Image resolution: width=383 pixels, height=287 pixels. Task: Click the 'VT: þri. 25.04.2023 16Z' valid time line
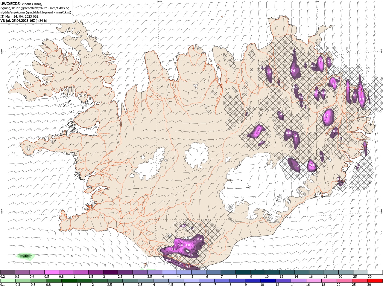(18, 21)
